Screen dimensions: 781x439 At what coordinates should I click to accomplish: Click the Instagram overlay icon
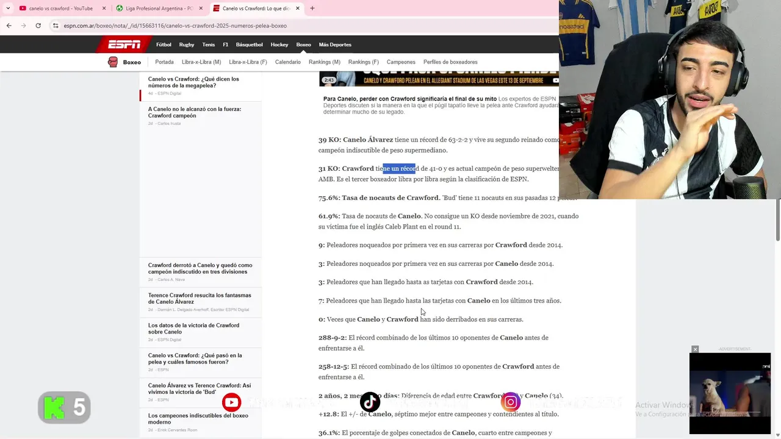[x=511, y=402]
